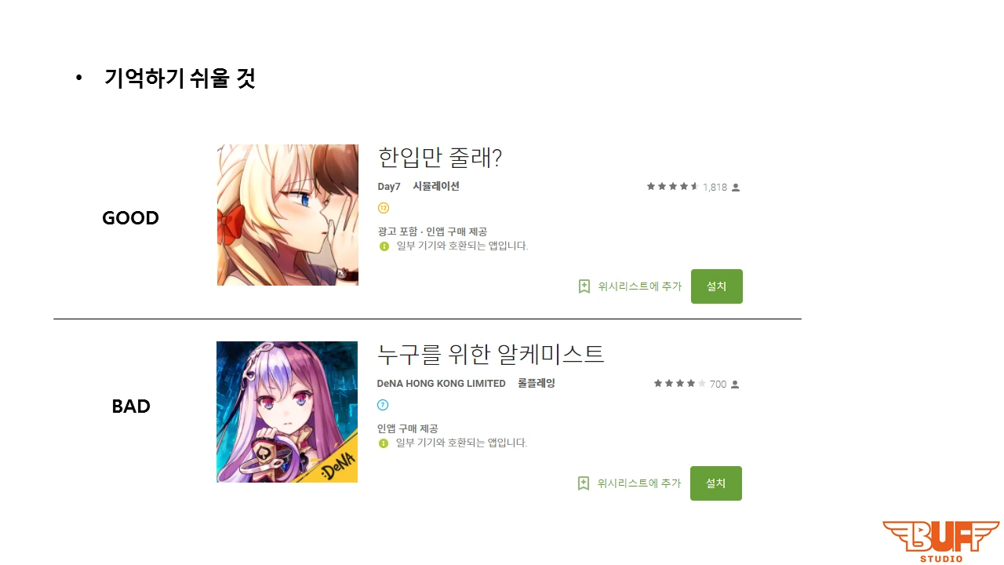Click the star rating next to 700

point(680,384)
